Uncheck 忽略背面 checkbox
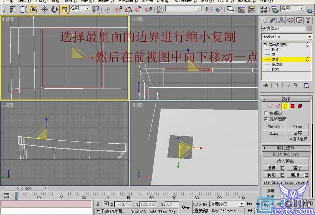Viewport: 315px width, 215px height. click(x=266, y=119)
